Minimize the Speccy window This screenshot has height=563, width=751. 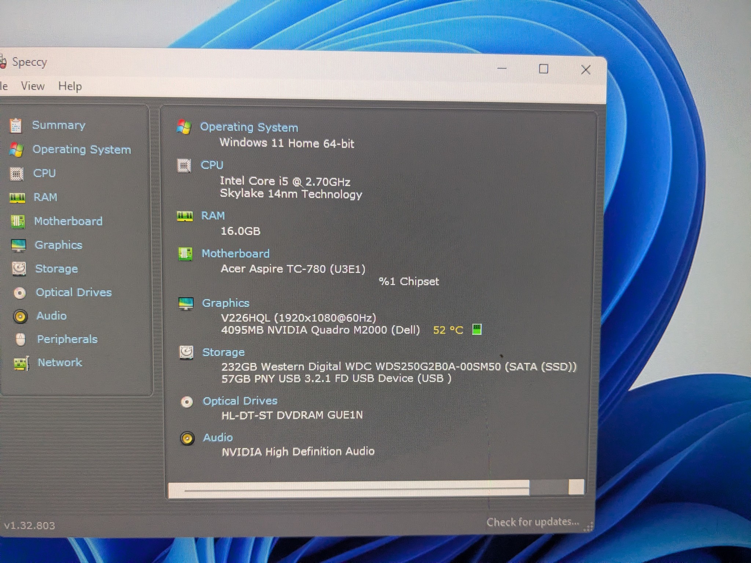tap(502, 68)
